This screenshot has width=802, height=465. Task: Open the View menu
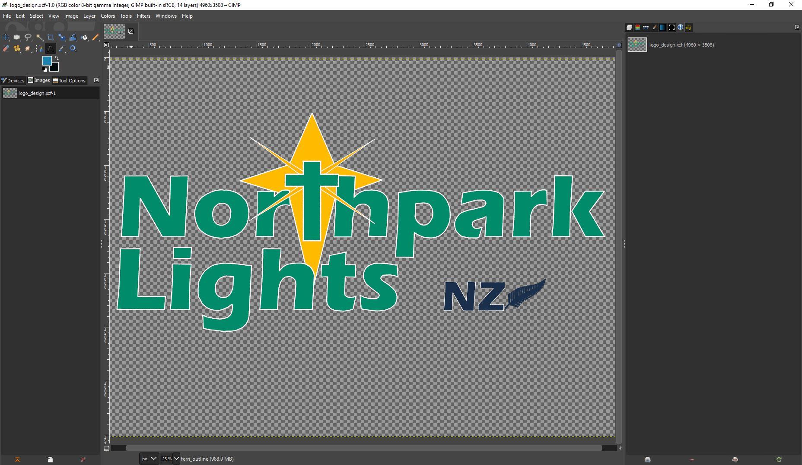[x=54, y=16]
